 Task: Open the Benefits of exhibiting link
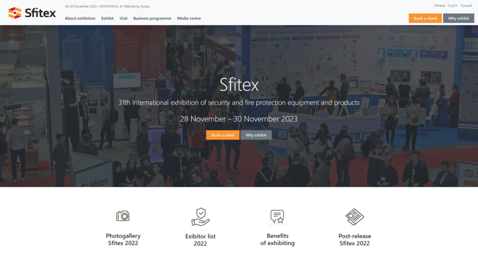277,240
